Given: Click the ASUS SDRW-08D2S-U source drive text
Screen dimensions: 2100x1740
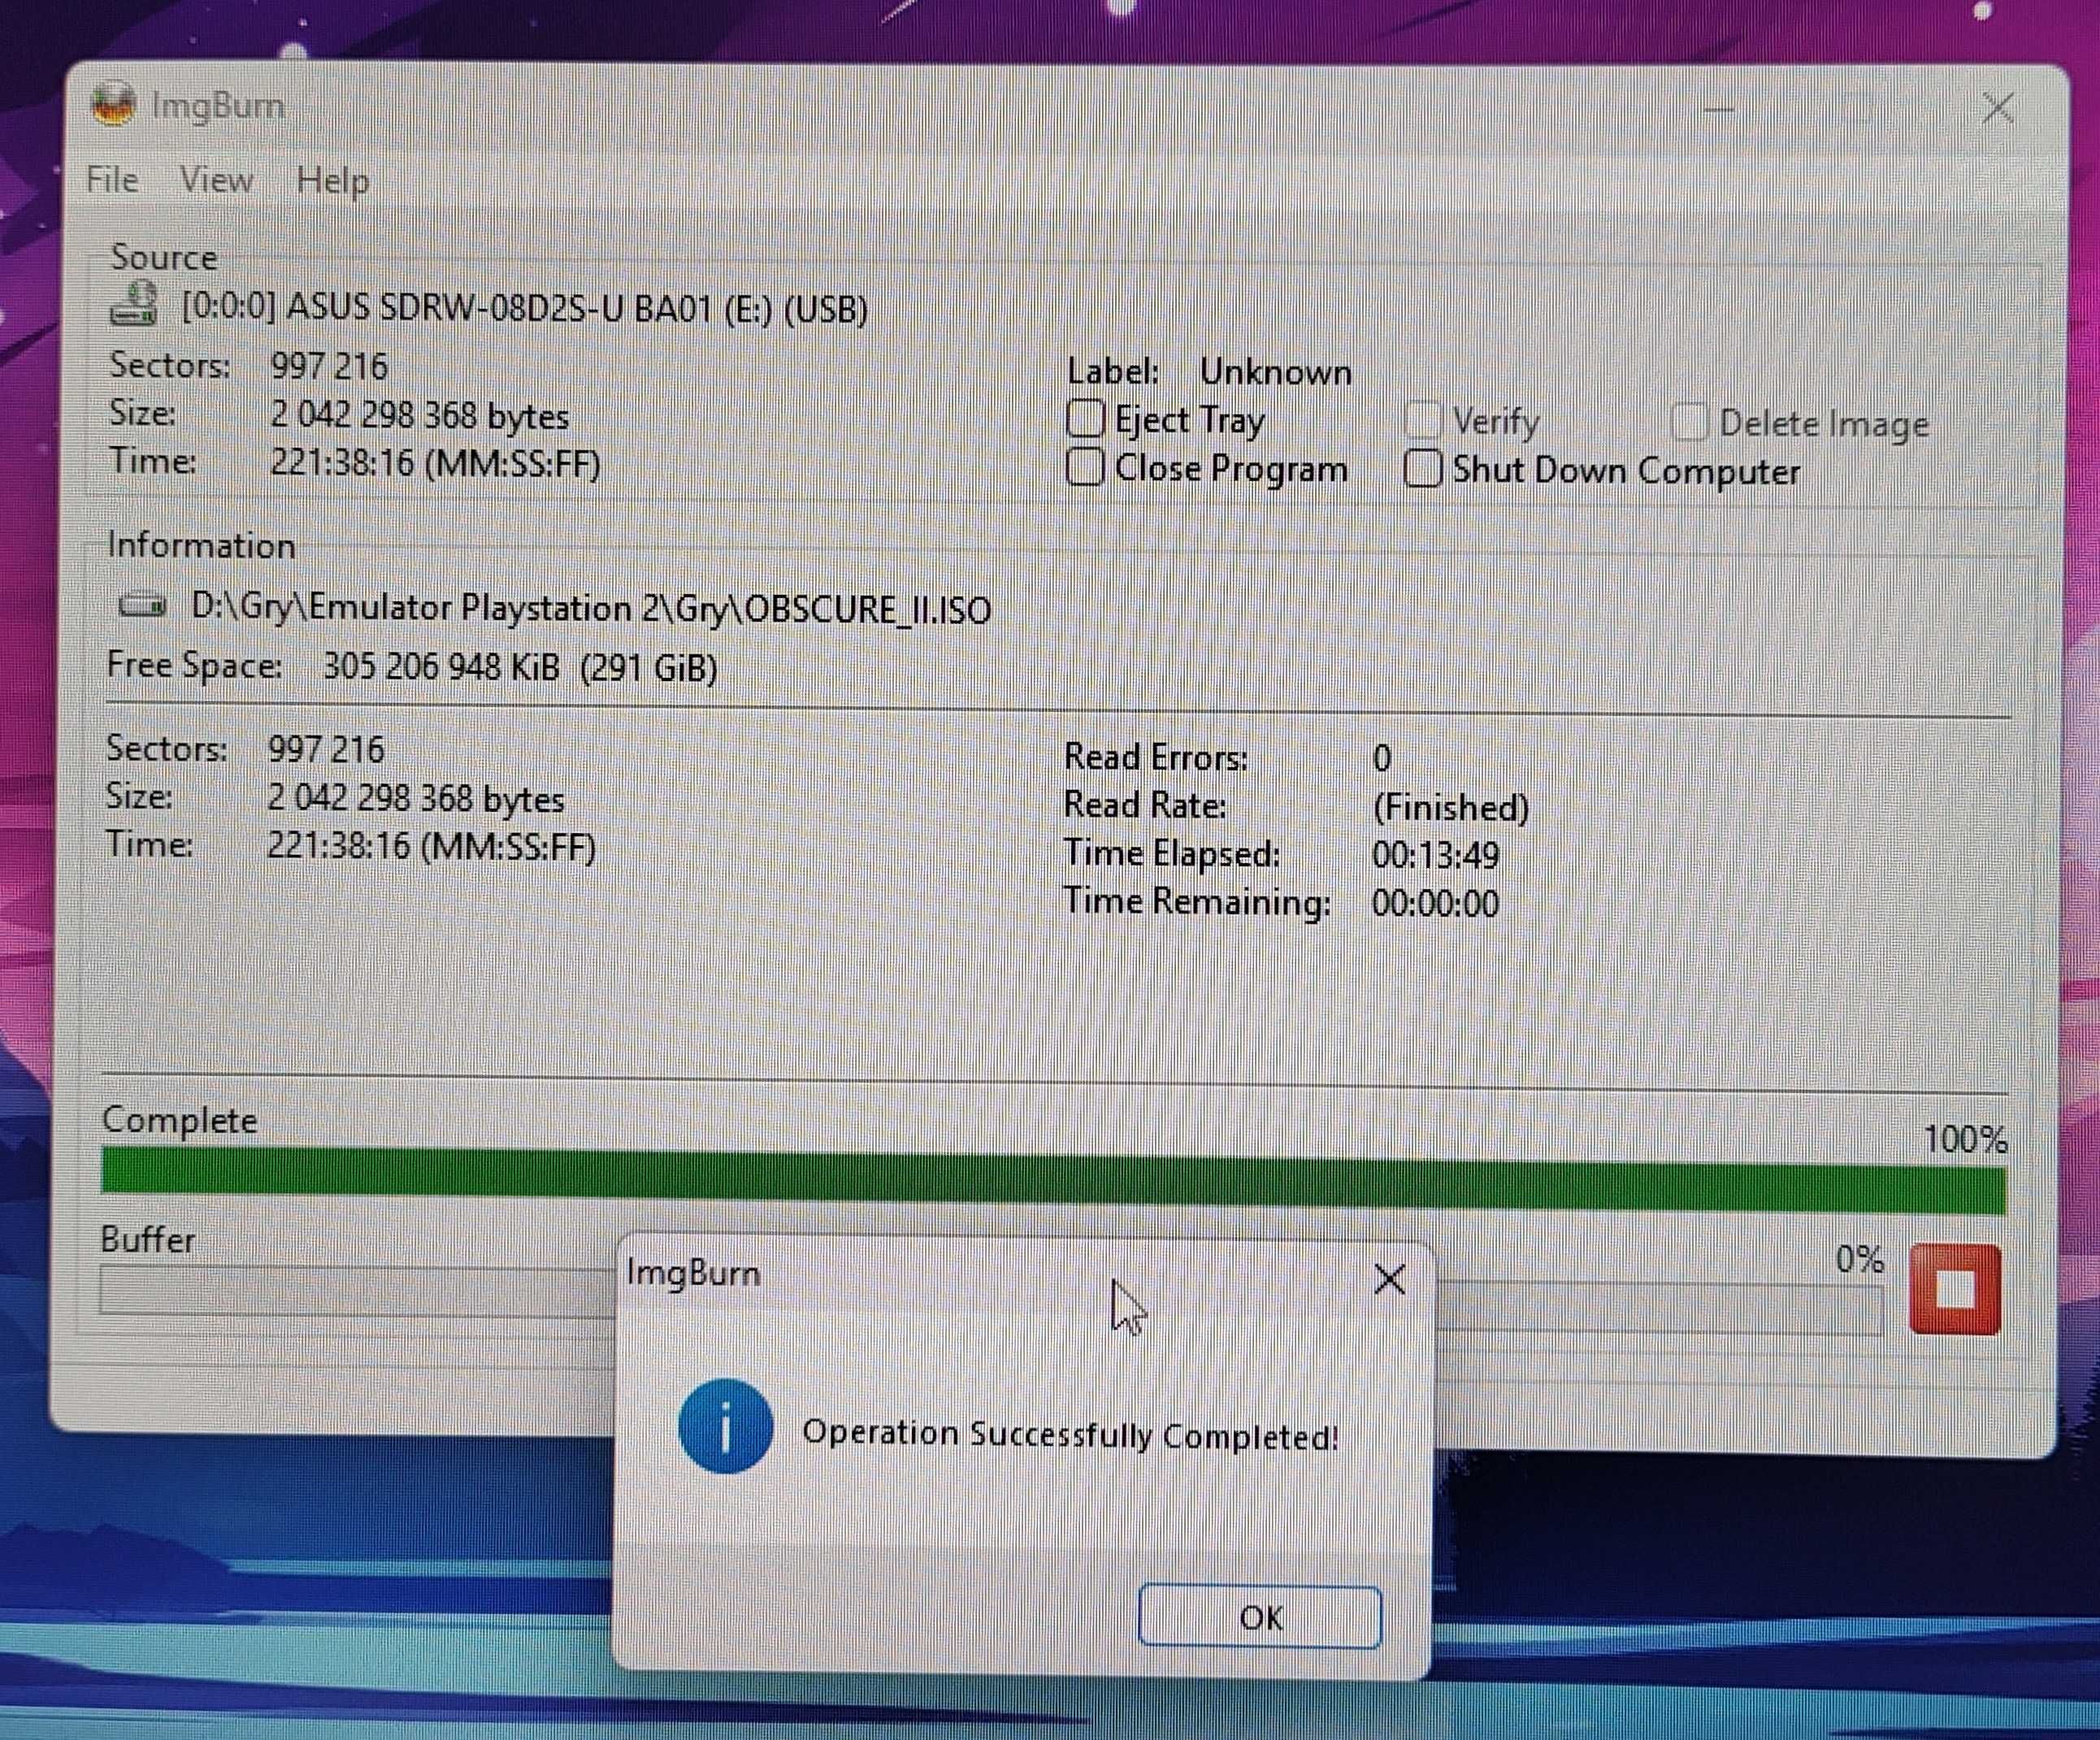Looking at the screenshot, I should click(x=524, y=307).
